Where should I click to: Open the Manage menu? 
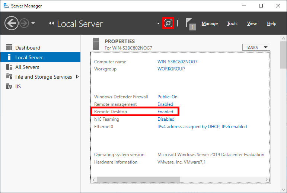pyautogui.click(x=210, y=23)
